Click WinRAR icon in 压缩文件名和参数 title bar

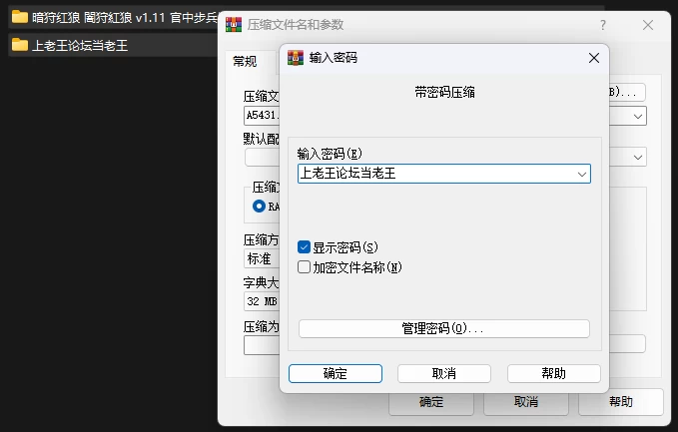point(234,25)
